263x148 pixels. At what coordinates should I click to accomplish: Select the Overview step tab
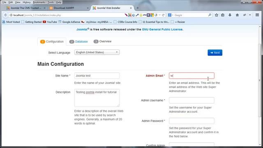[x=102, y=42]
